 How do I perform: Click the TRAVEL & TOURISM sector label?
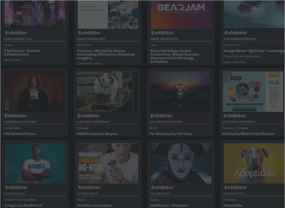(x=235, y=128)
